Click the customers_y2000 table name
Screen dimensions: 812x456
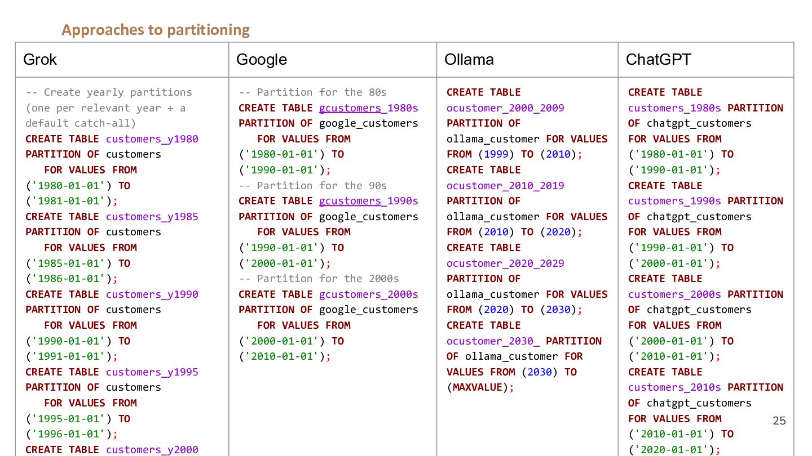tap(152, 450)
